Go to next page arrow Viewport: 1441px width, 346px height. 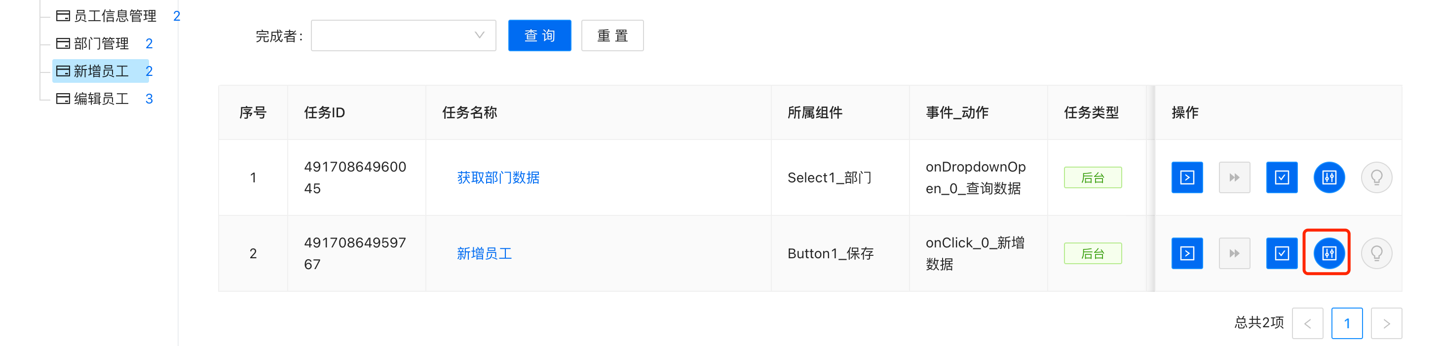(x=1386, y=323)
